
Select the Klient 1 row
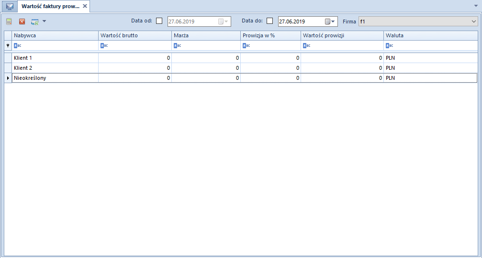coord(241,58)
